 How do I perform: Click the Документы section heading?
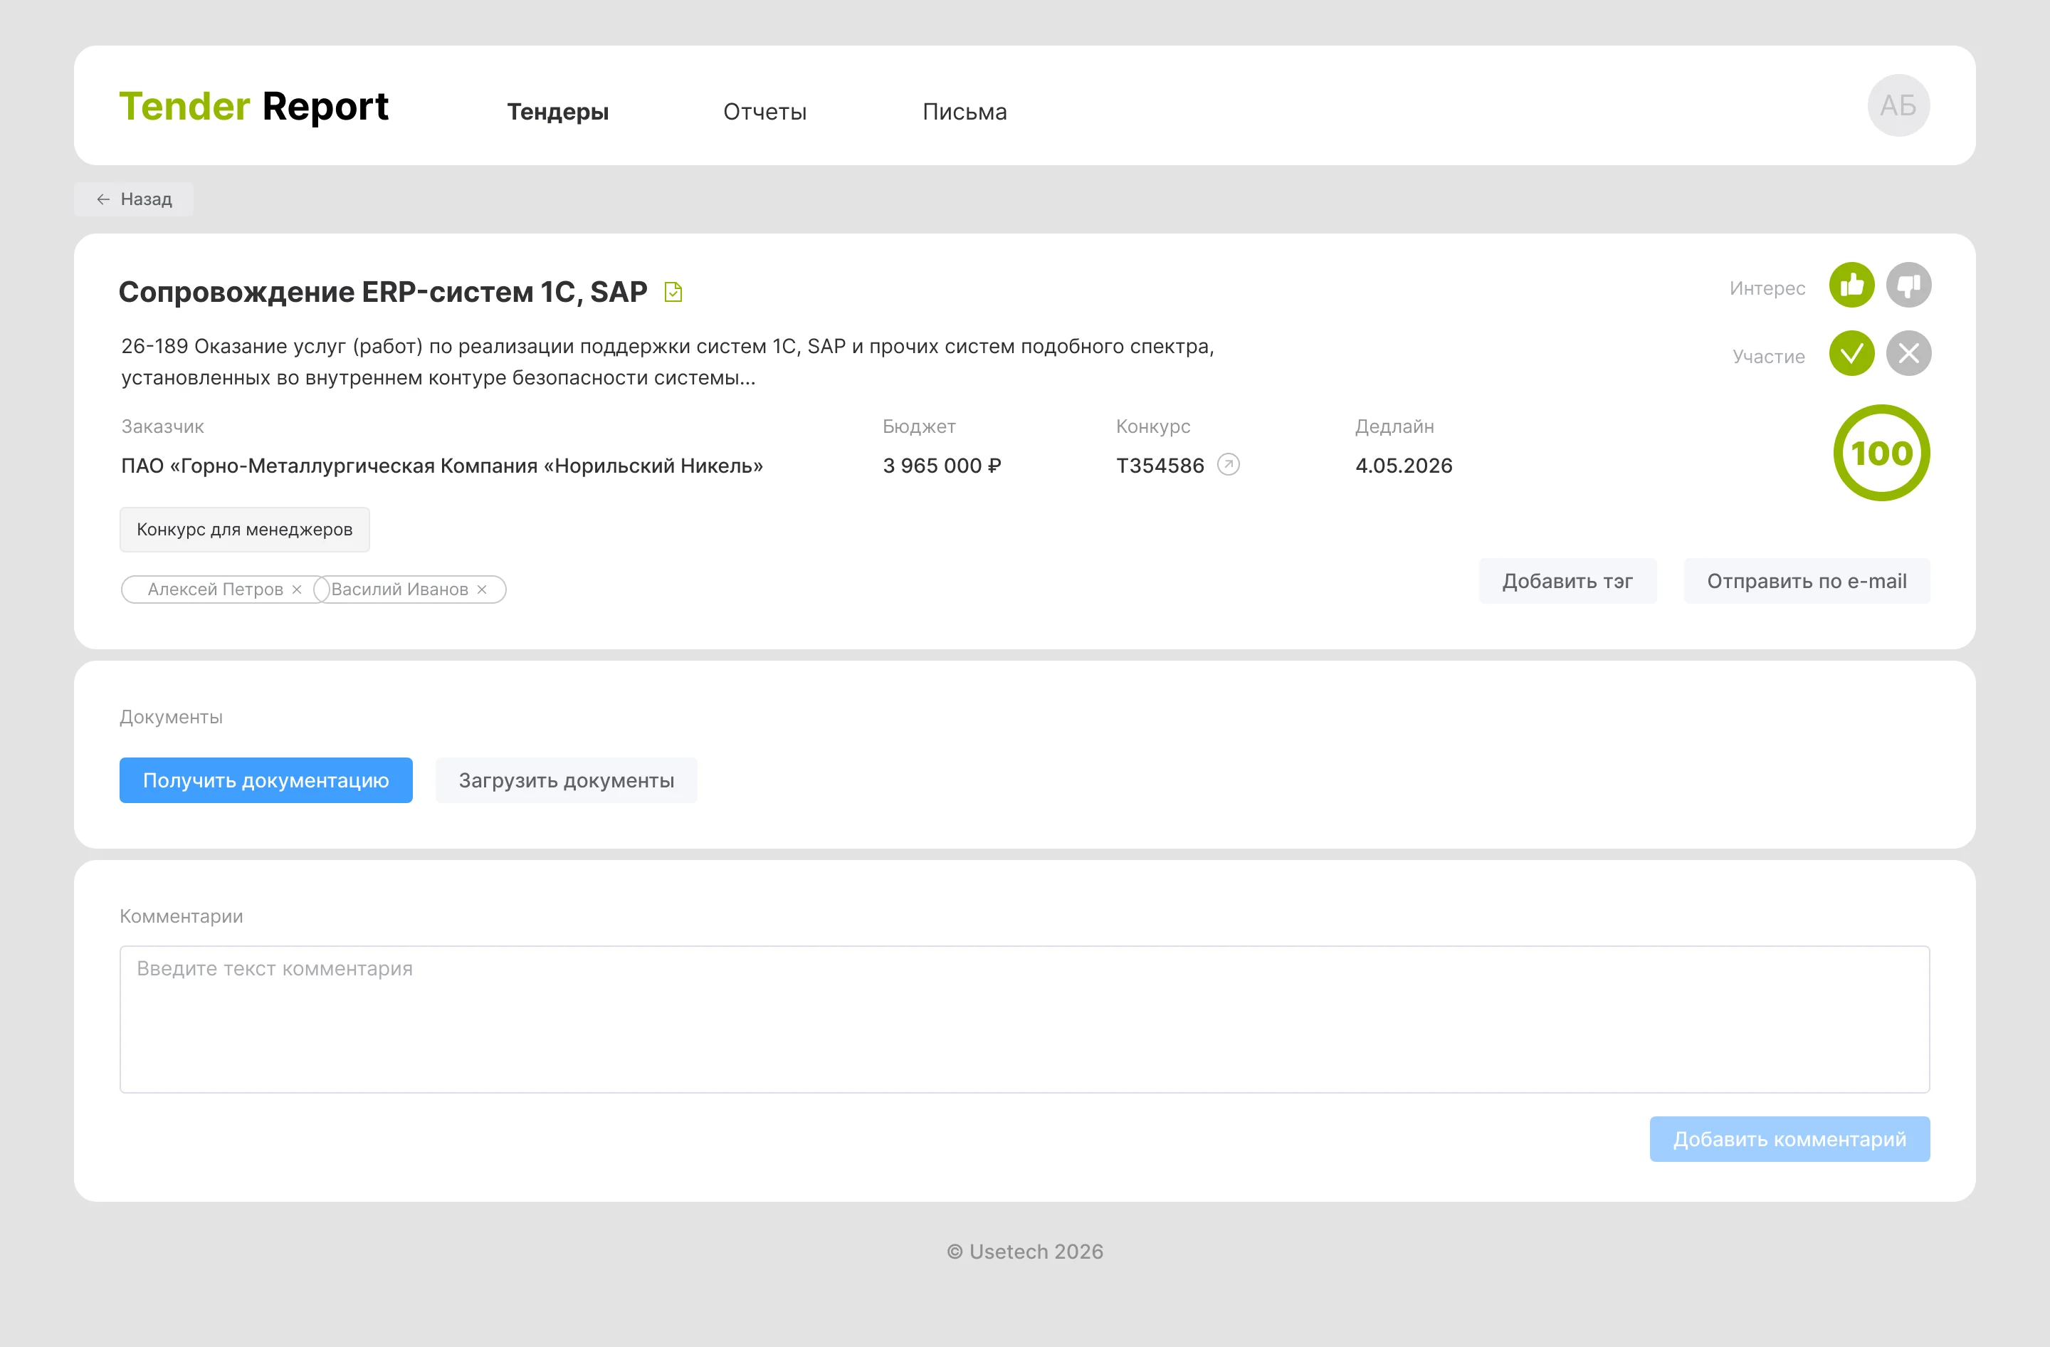pos(172,716)
